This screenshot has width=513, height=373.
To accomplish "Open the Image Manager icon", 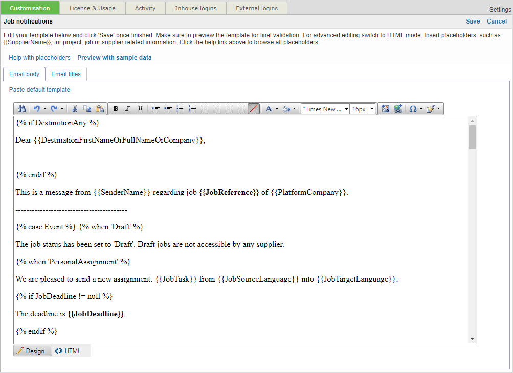I will 386,109.
